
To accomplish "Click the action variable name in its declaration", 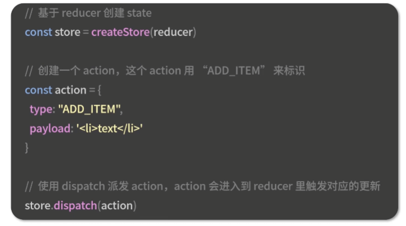I will pos(70,91).
